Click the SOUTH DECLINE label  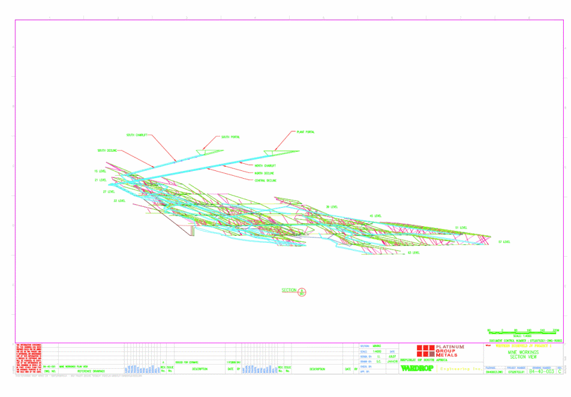pos(107,151)
